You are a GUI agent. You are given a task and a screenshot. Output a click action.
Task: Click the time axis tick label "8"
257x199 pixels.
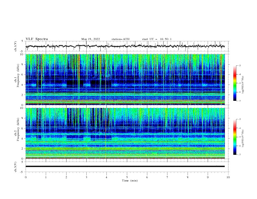188,177
